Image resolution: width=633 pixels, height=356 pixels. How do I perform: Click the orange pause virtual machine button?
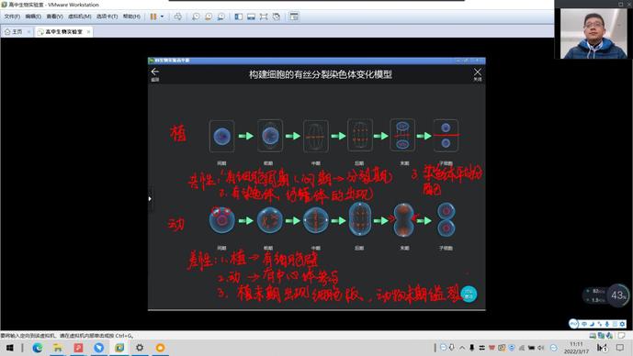(x=153, y=17)
